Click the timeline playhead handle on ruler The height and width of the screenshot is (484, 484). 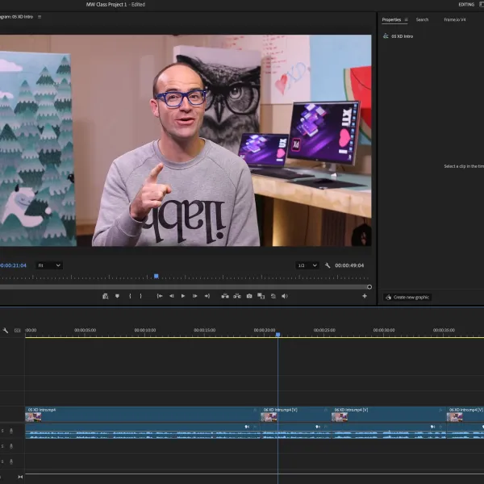277,335
